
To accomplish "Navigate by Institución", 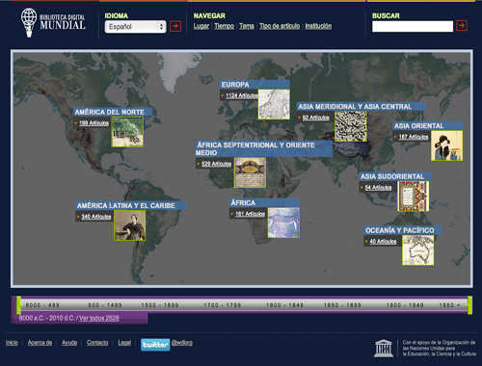I will coord(318,26).
